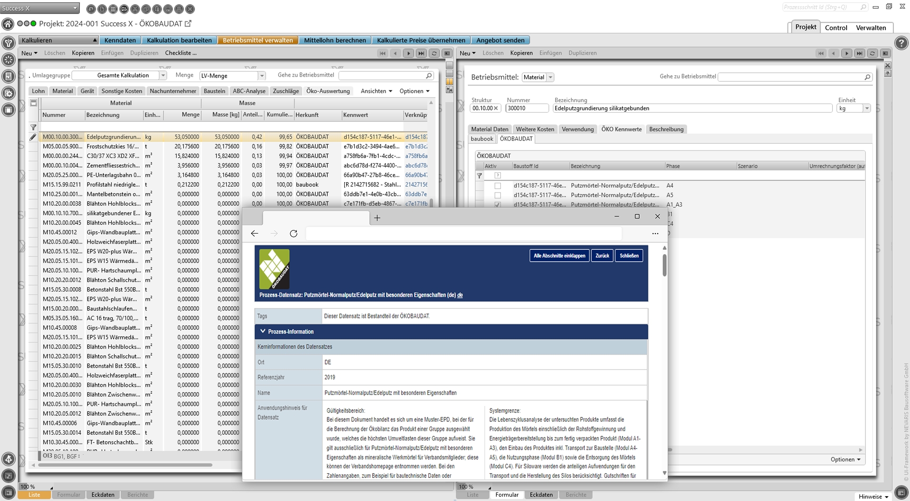Click the Zurück button in the popup
The width and height of the screenshot is (910, 501).
[602, 255]
